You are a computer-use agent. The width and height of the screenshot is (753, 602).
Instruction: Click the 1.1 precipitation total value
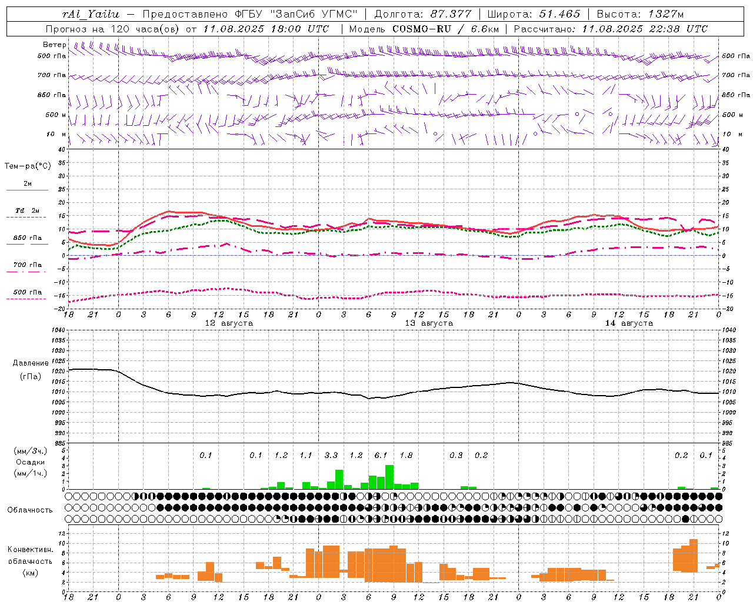(x=305, y=455)
